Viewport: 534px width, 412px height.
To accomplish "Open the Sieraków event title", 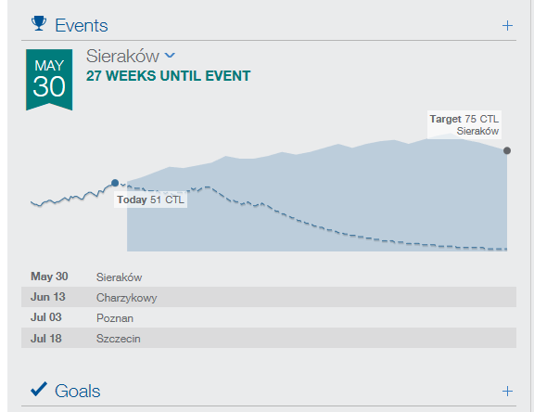I will (x=122, y=56).
